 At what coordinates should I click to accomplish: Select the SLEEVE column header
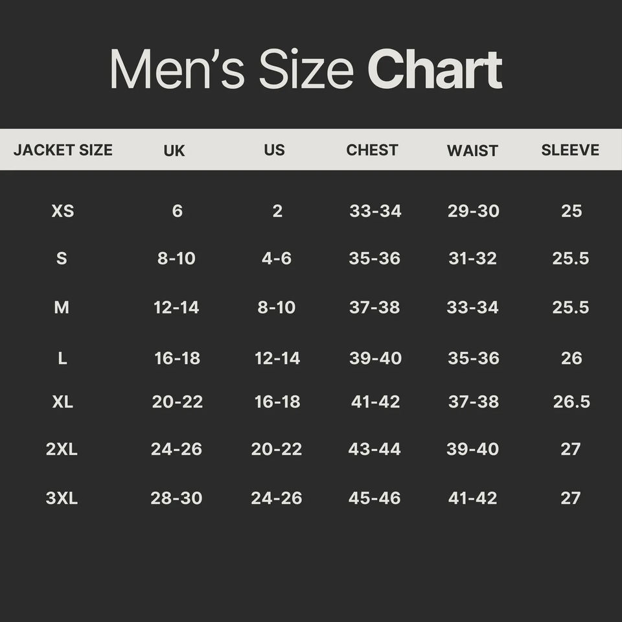pos(570,150)
